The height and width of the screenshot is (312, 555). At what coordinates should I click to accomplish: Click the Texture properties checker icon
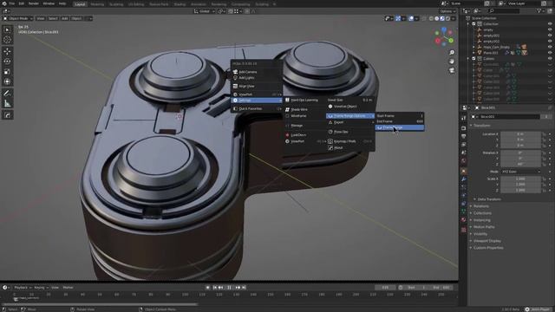[464, 230]
